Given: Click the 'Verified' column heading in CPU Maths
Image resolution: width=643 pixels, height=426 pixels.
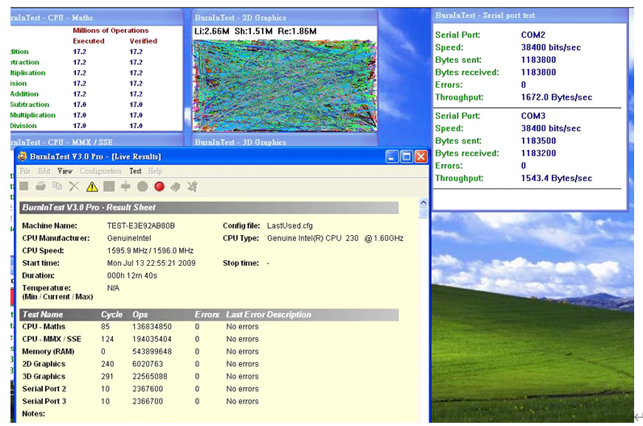Looking at the screenshot, I should coord(143,41).
